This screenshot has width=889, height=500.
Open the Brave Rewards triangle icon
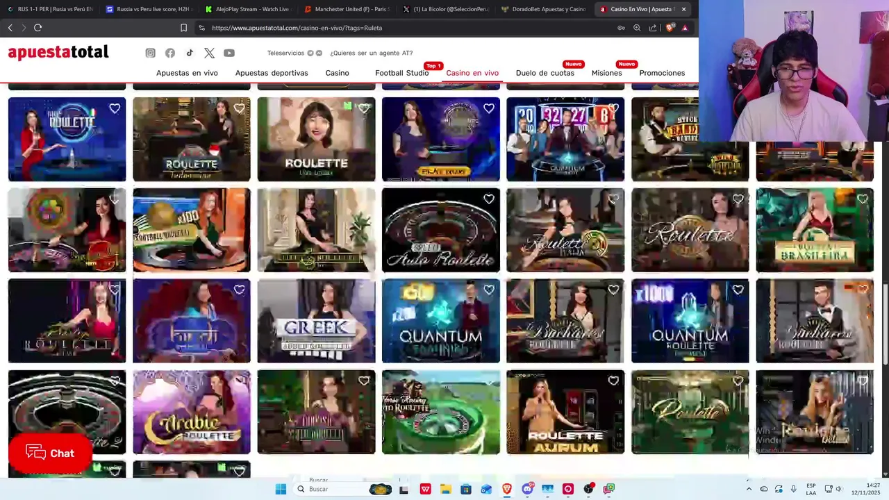pos(685,28)
